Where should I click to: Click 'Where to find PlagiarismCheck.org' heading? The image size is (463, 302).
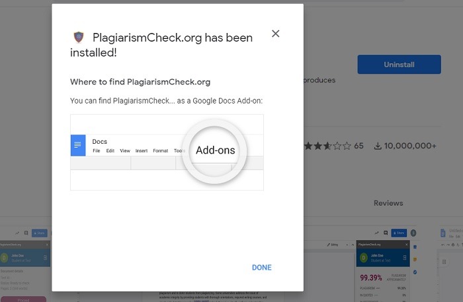tap(140, 82)
